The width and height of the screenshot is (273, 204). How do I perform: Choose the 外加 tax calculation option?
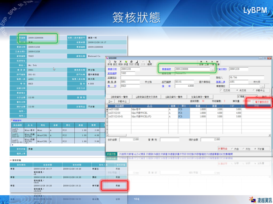click(x=243, y=149)
